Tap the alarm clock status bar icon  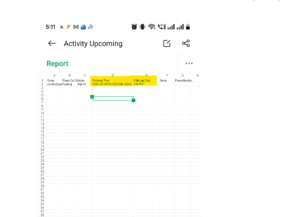[134, 26]
